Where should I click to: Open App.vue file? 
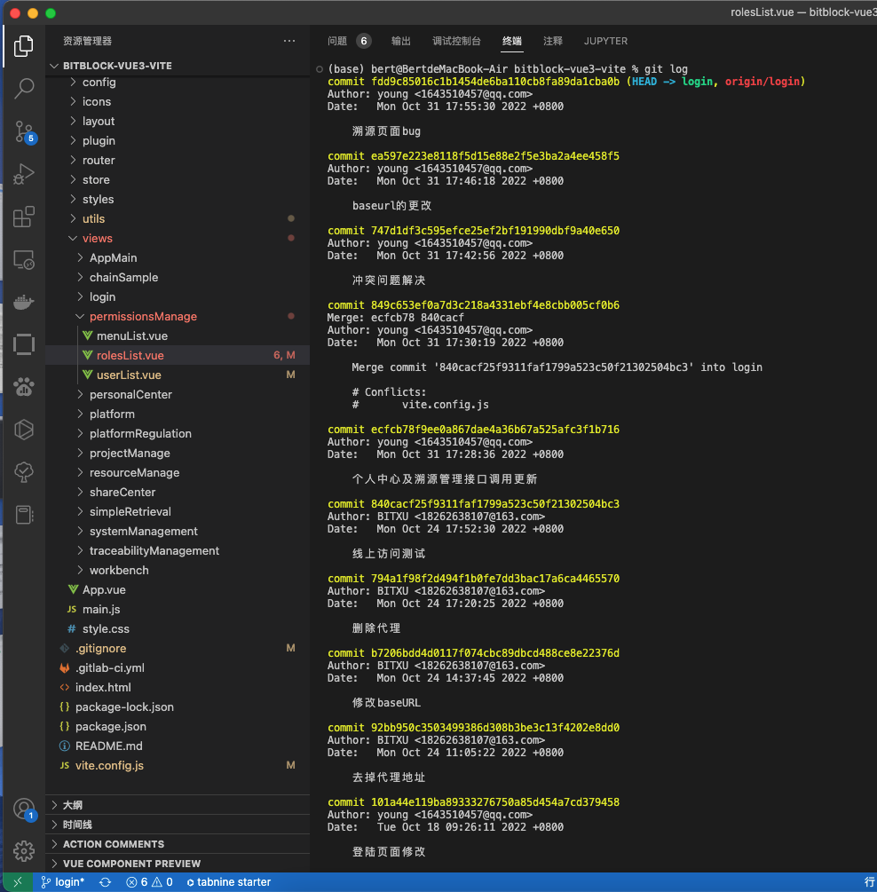(178, 590)
